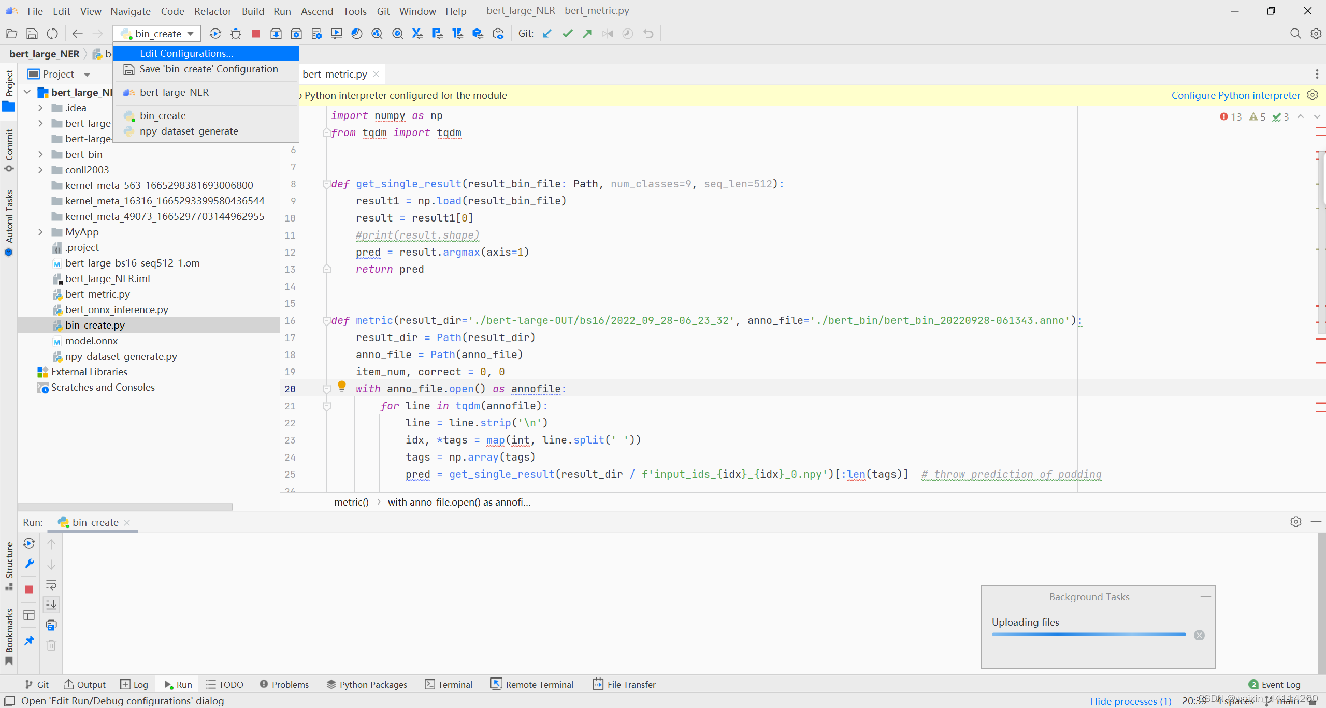1326x708 pixels.
Task: Click Git update project arrow icon
Action: (547, 34)
